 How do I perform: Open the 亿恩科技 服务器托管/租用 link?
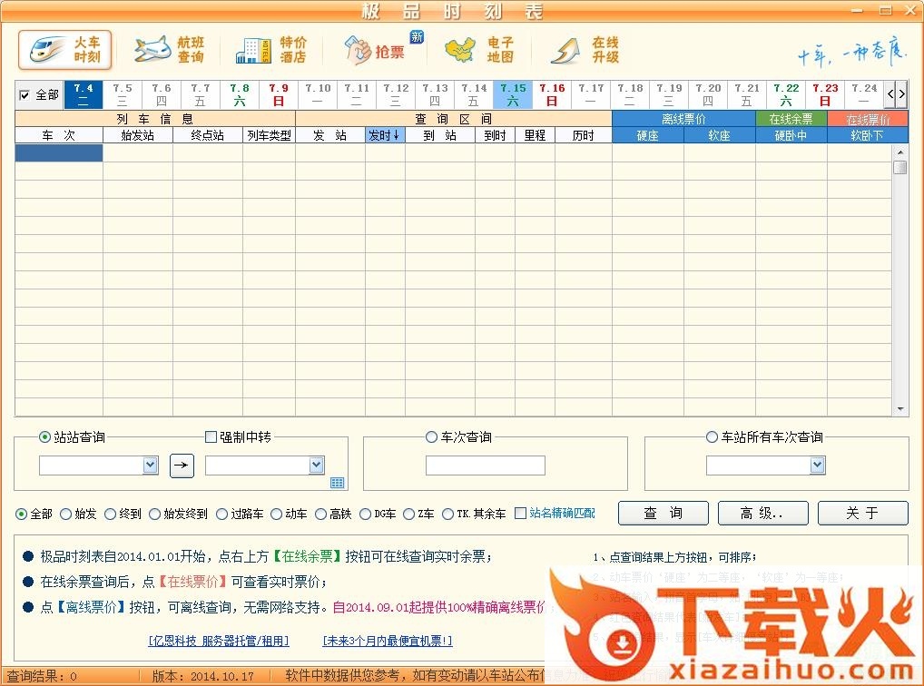point(219,641)
